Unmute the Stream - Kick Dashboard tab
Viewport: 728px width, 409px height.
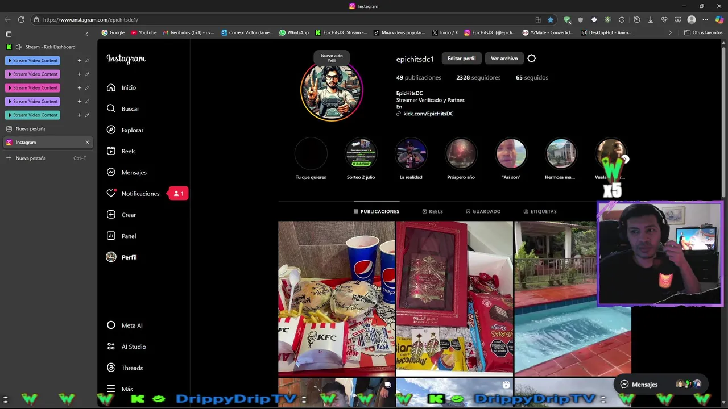19,47
